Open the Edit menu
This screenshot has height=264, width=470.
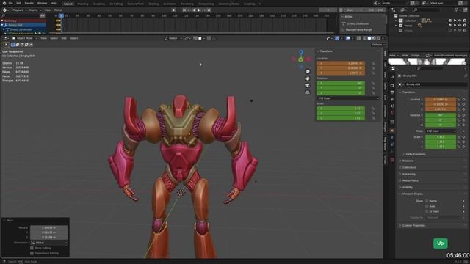pyautogui.click(x=18, y=3)
